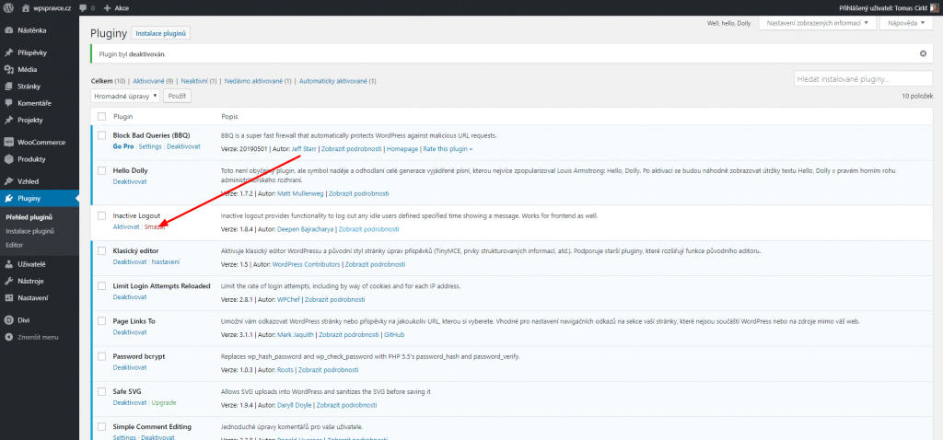Check the select-all plugins checkbox
943x440 pixels.
click(x=101, y=117)
